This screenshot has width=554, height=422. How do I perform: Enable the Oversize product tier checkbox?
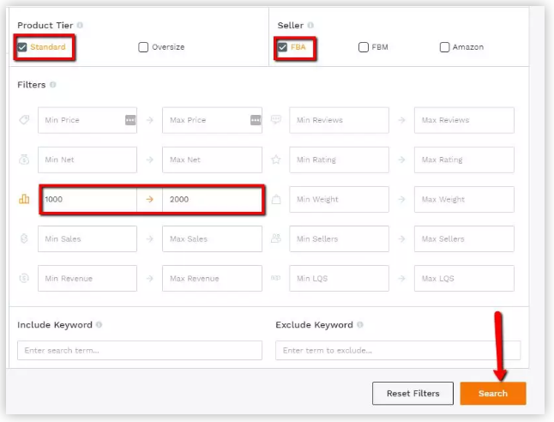coord(143,47)
